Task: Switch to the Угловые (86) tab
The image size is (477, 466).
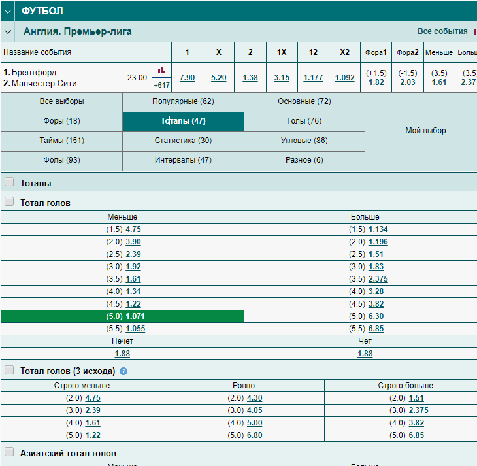Action: pos(304,141)
